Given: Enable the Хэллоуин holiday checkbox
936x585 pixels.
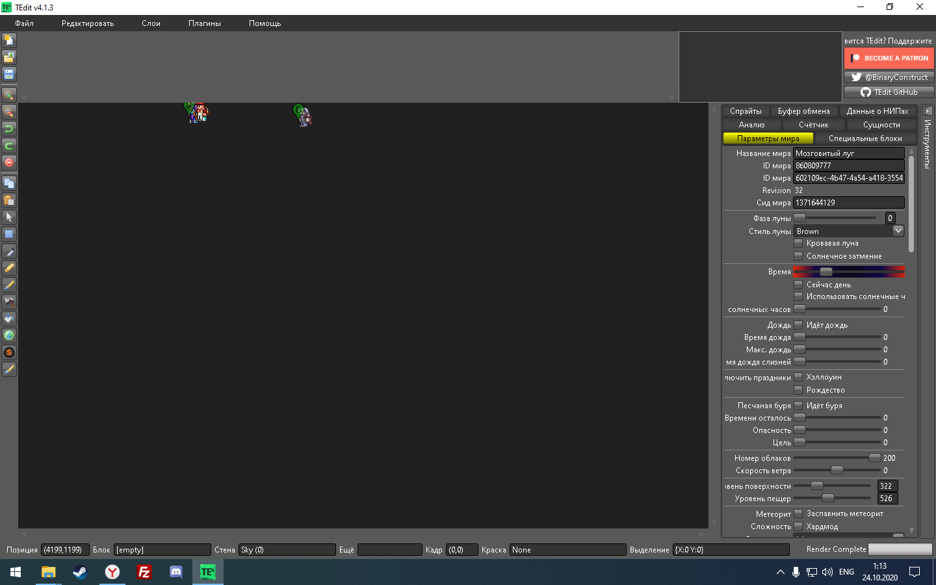Looking at the screenshot, I should [x=798, y=377].
